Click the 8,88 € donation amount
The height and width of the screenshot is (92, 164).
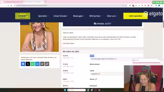[x=65, y=79]
